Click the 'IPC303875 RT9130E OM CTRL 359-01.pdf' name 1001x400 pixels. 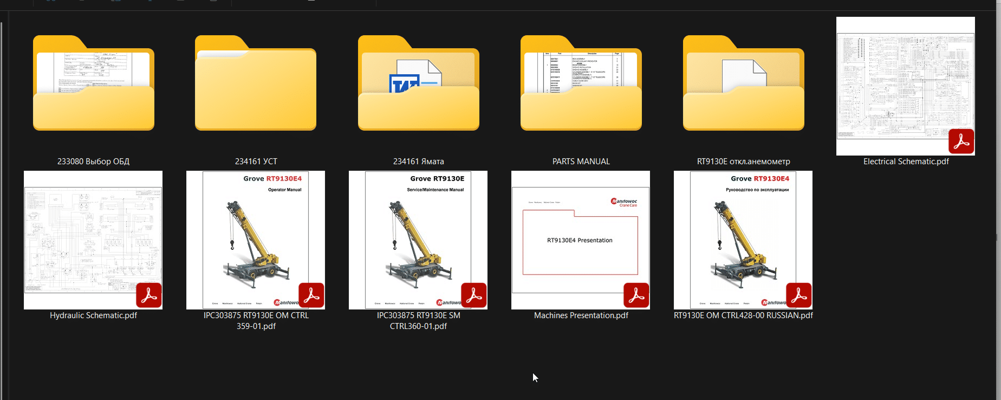[x=256, y=321]
